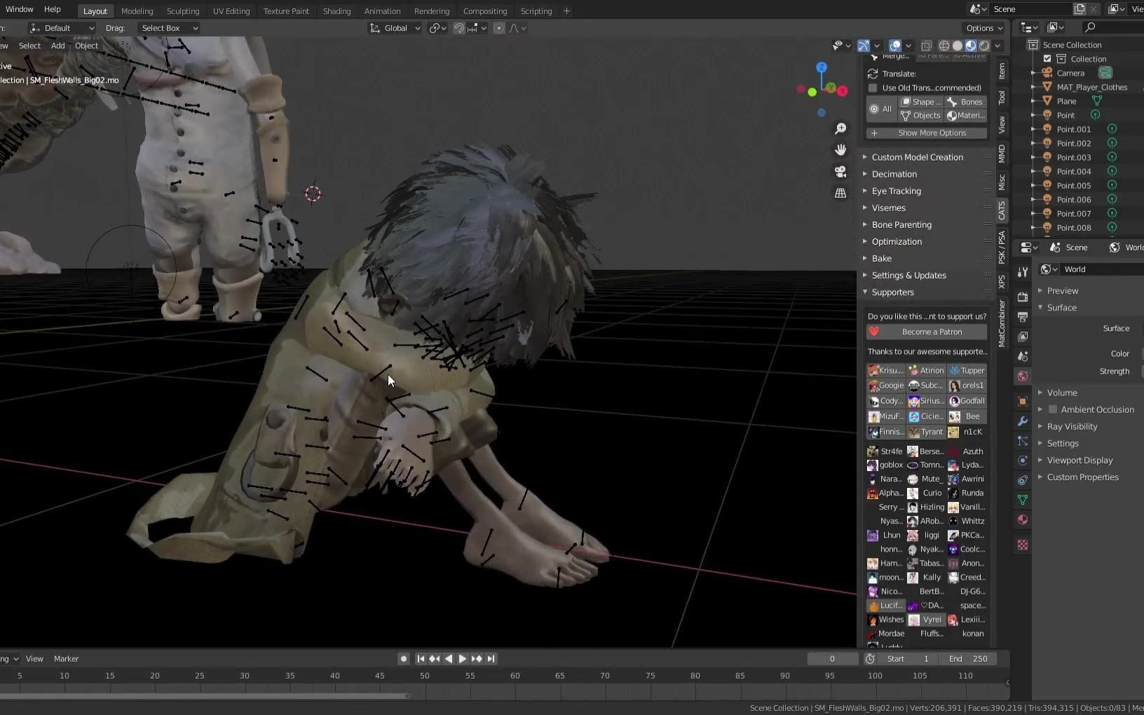Screen dimensions: 1144x715
Task: Open Scene properties tab icon
Action: tap(1023, 356)
